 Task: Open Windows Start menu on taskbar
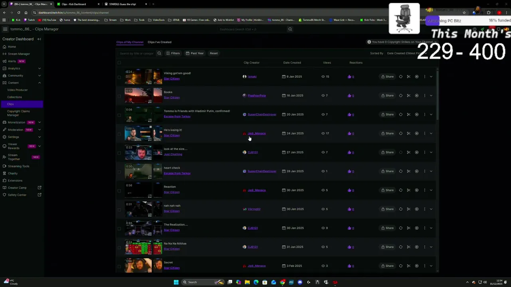click(x=176, y=282)
